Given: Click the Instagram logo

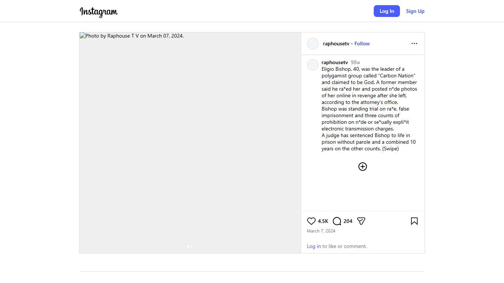Looking at the screenshot, I should click(99, 11).
